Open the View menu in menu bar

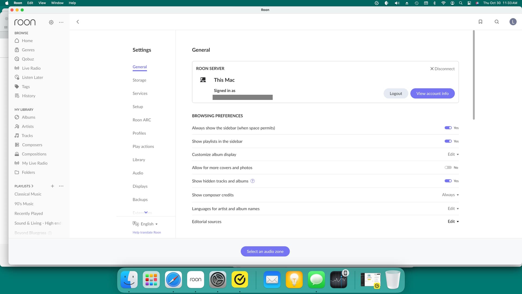tap(42, 3)
